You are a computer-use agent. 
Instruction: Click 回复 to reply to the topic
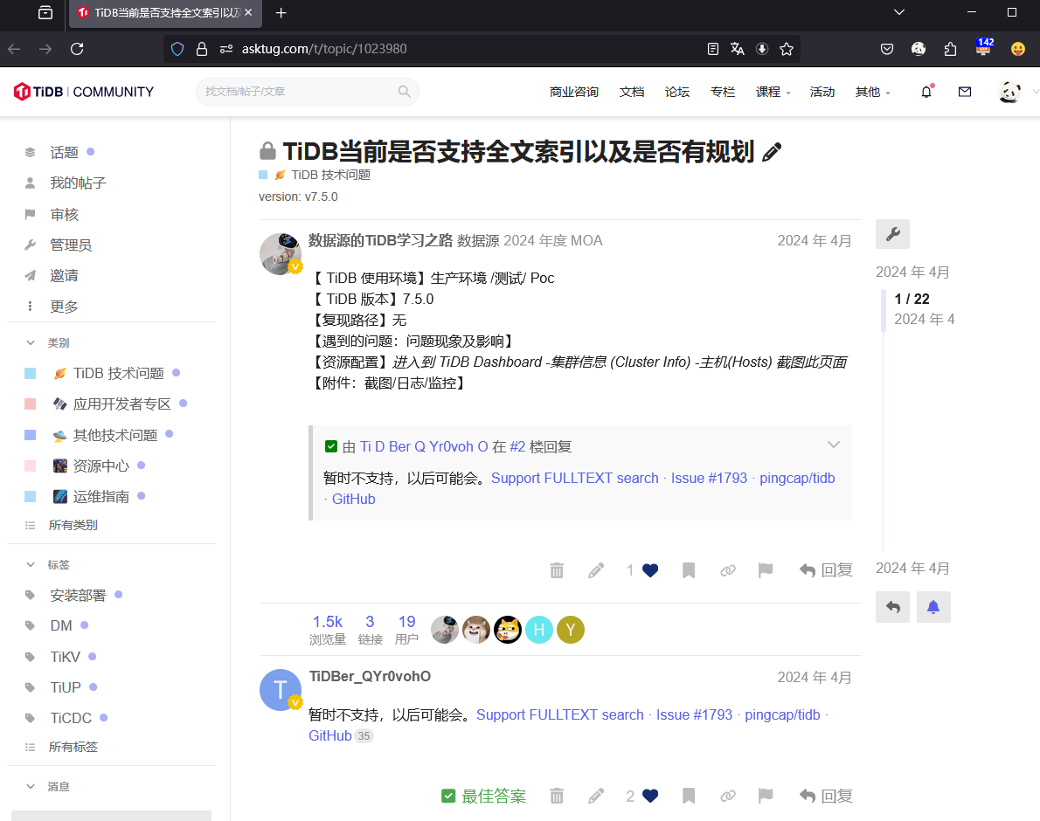825,569
